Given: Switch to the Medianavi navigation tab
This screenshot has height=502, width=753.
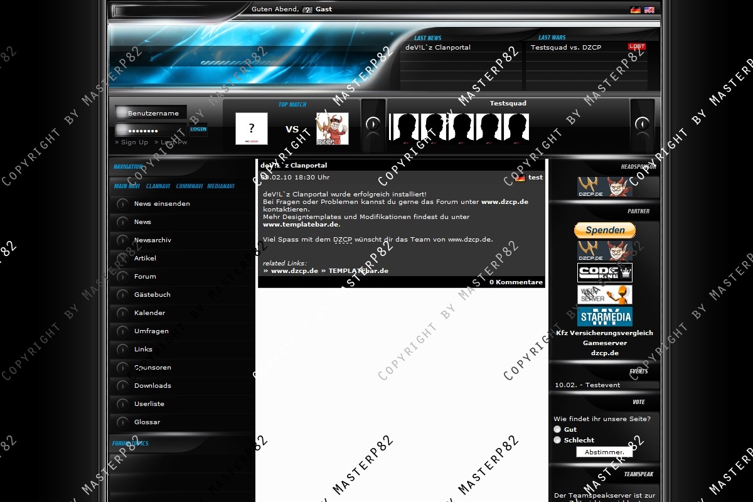Looking at the screenshot, I should coord(220,186).
